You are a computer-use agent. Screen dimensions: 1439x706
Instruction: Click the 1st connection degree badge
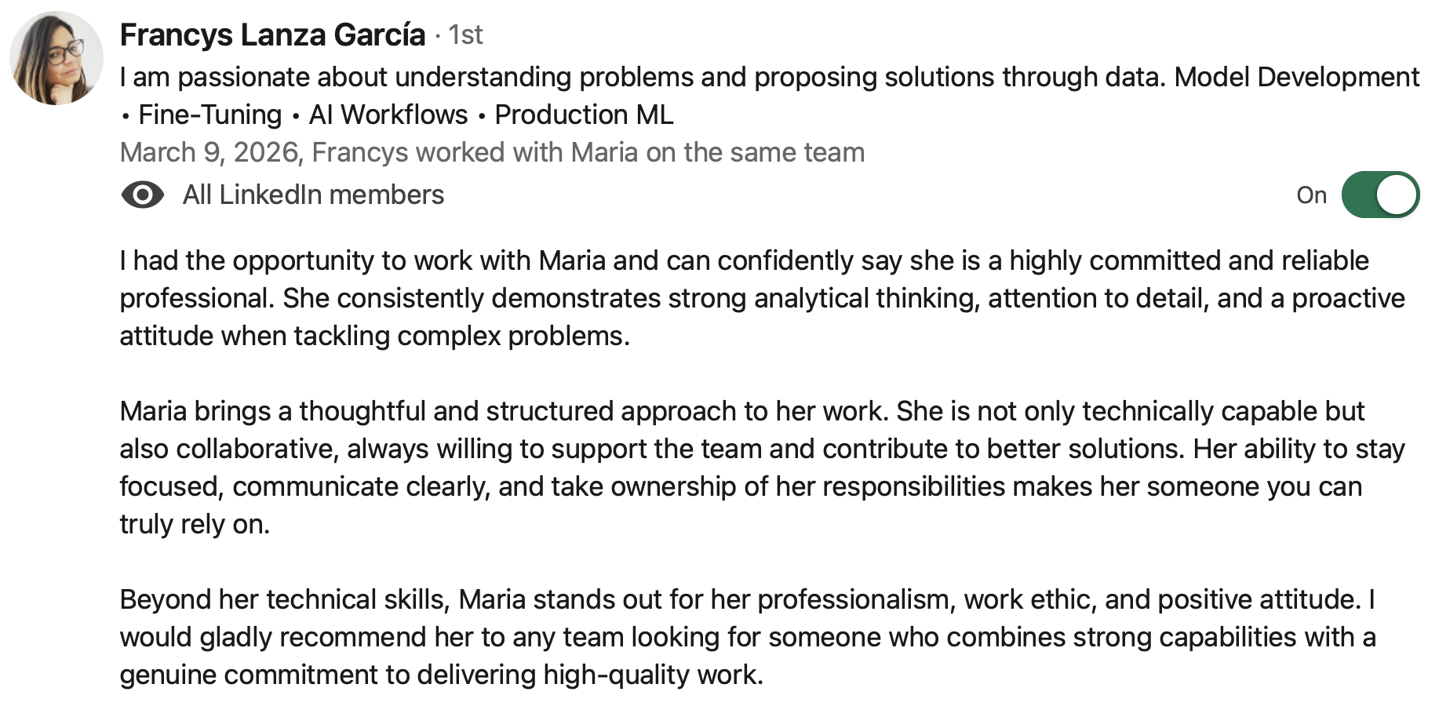tap(465, 35)
